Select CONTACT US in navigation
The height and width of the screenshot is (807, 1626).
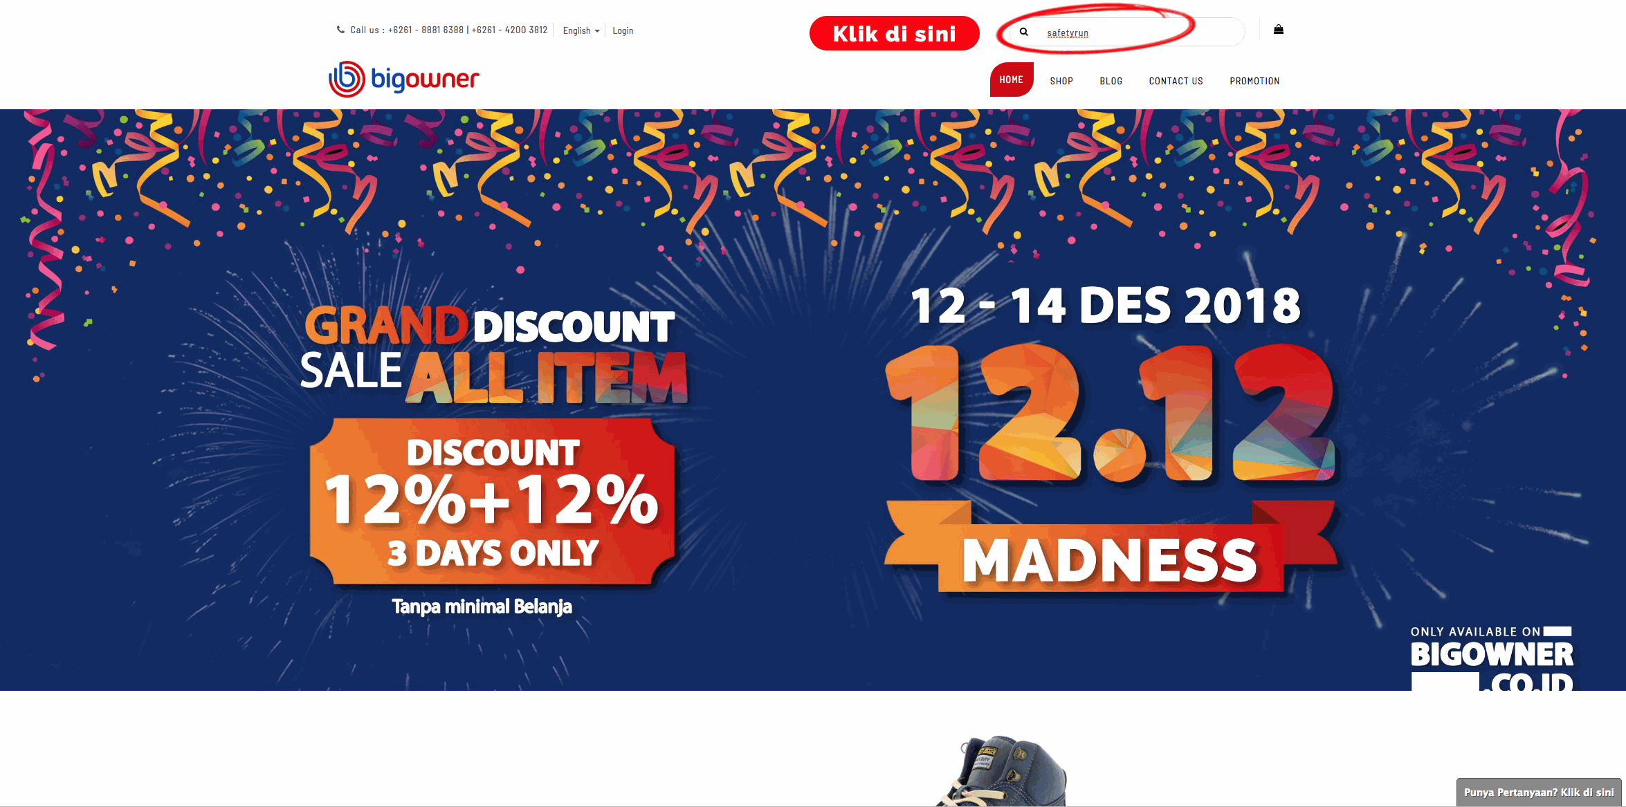tap(1176, 81)
